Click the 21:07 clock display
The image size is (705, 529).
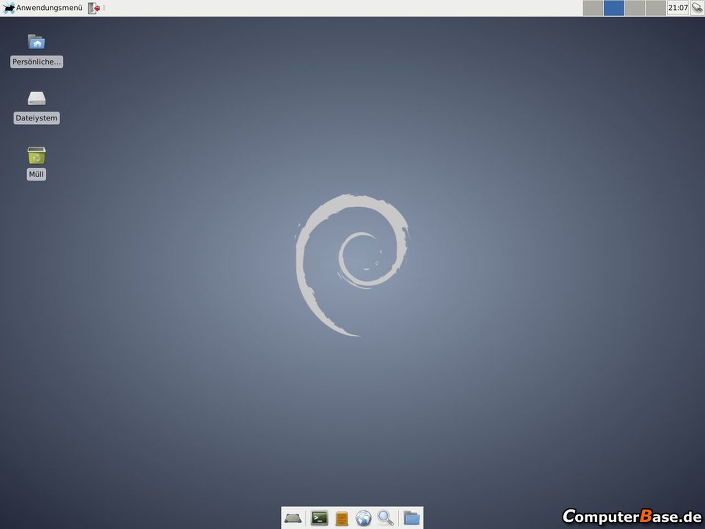(677, 8)
